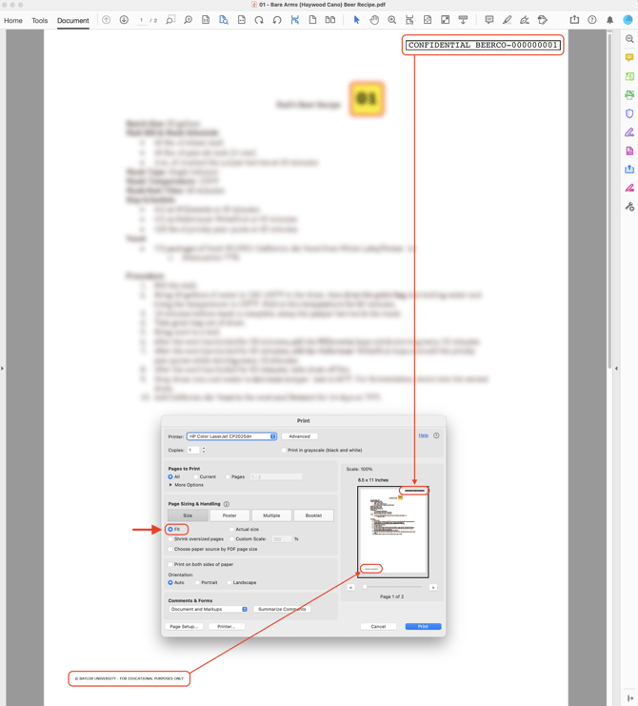Image resolution: width=638 pixels, height=706 pixels.
Task: Click the blue Print button
Action: point(423,626)
